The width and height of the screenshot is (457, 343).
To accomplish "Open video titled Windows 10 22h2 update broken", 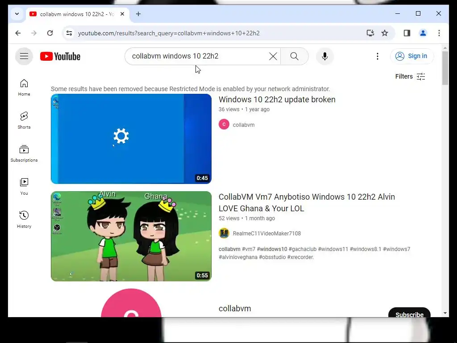I will (x=277, y=100).
